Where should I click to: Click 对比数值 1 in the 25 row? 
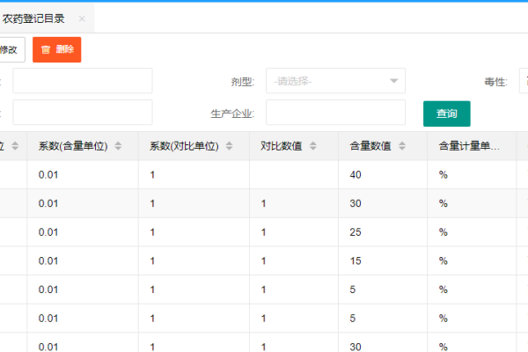coord(294,232)
